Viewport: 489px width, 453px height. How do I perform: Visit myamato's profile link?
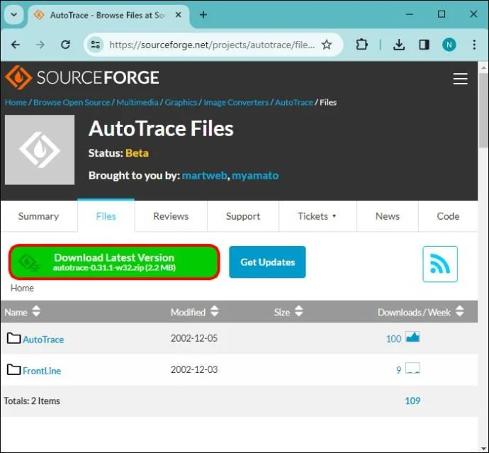tap(255, 175)
